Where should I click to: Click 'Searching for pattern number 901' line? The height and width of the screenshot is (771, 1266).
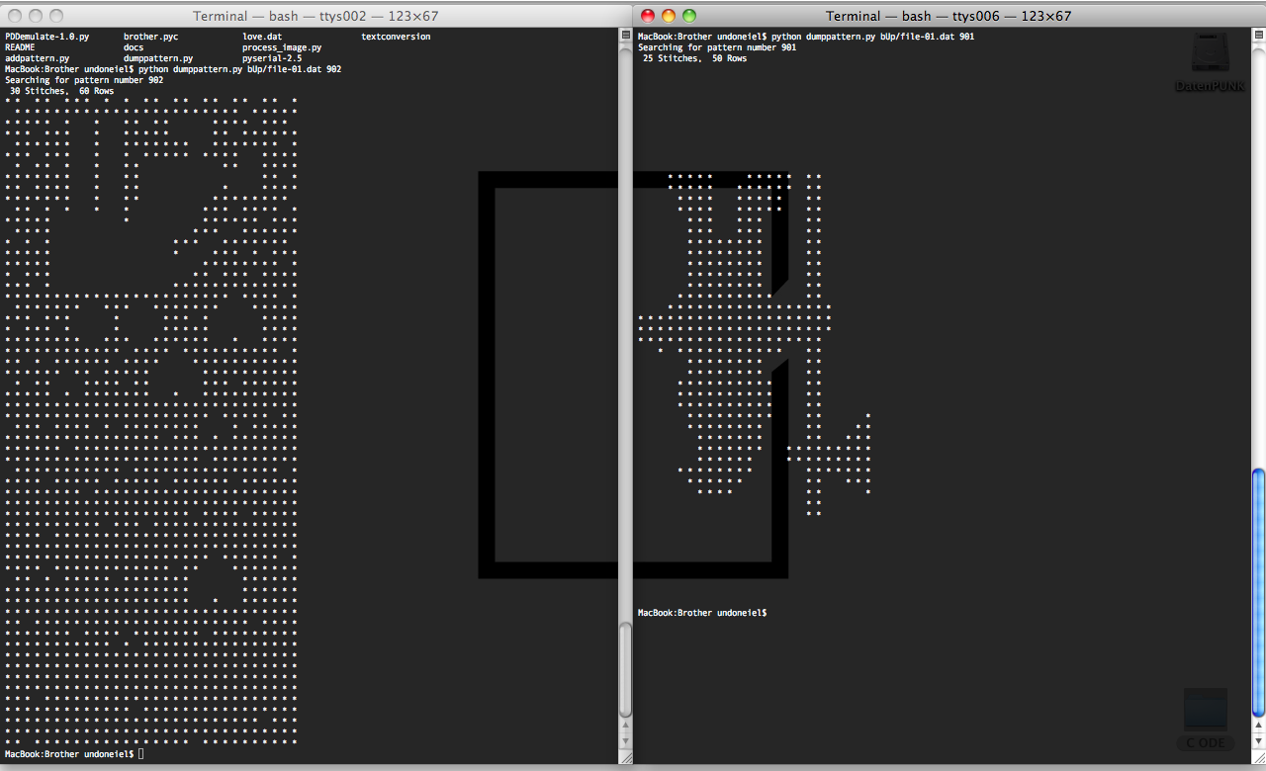[717, 47]
